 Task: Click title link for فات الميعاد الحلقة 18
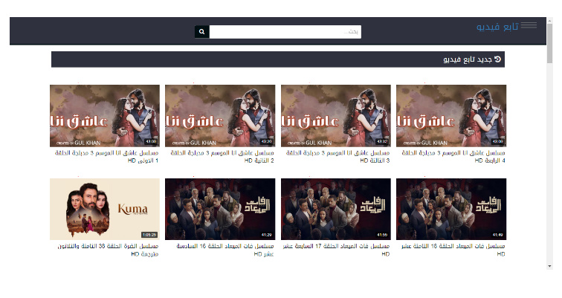[x=453, y=250]
